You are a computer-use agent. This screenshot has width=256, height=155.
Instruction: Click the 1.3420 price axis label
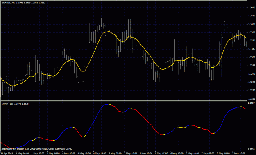coord(251,24)
